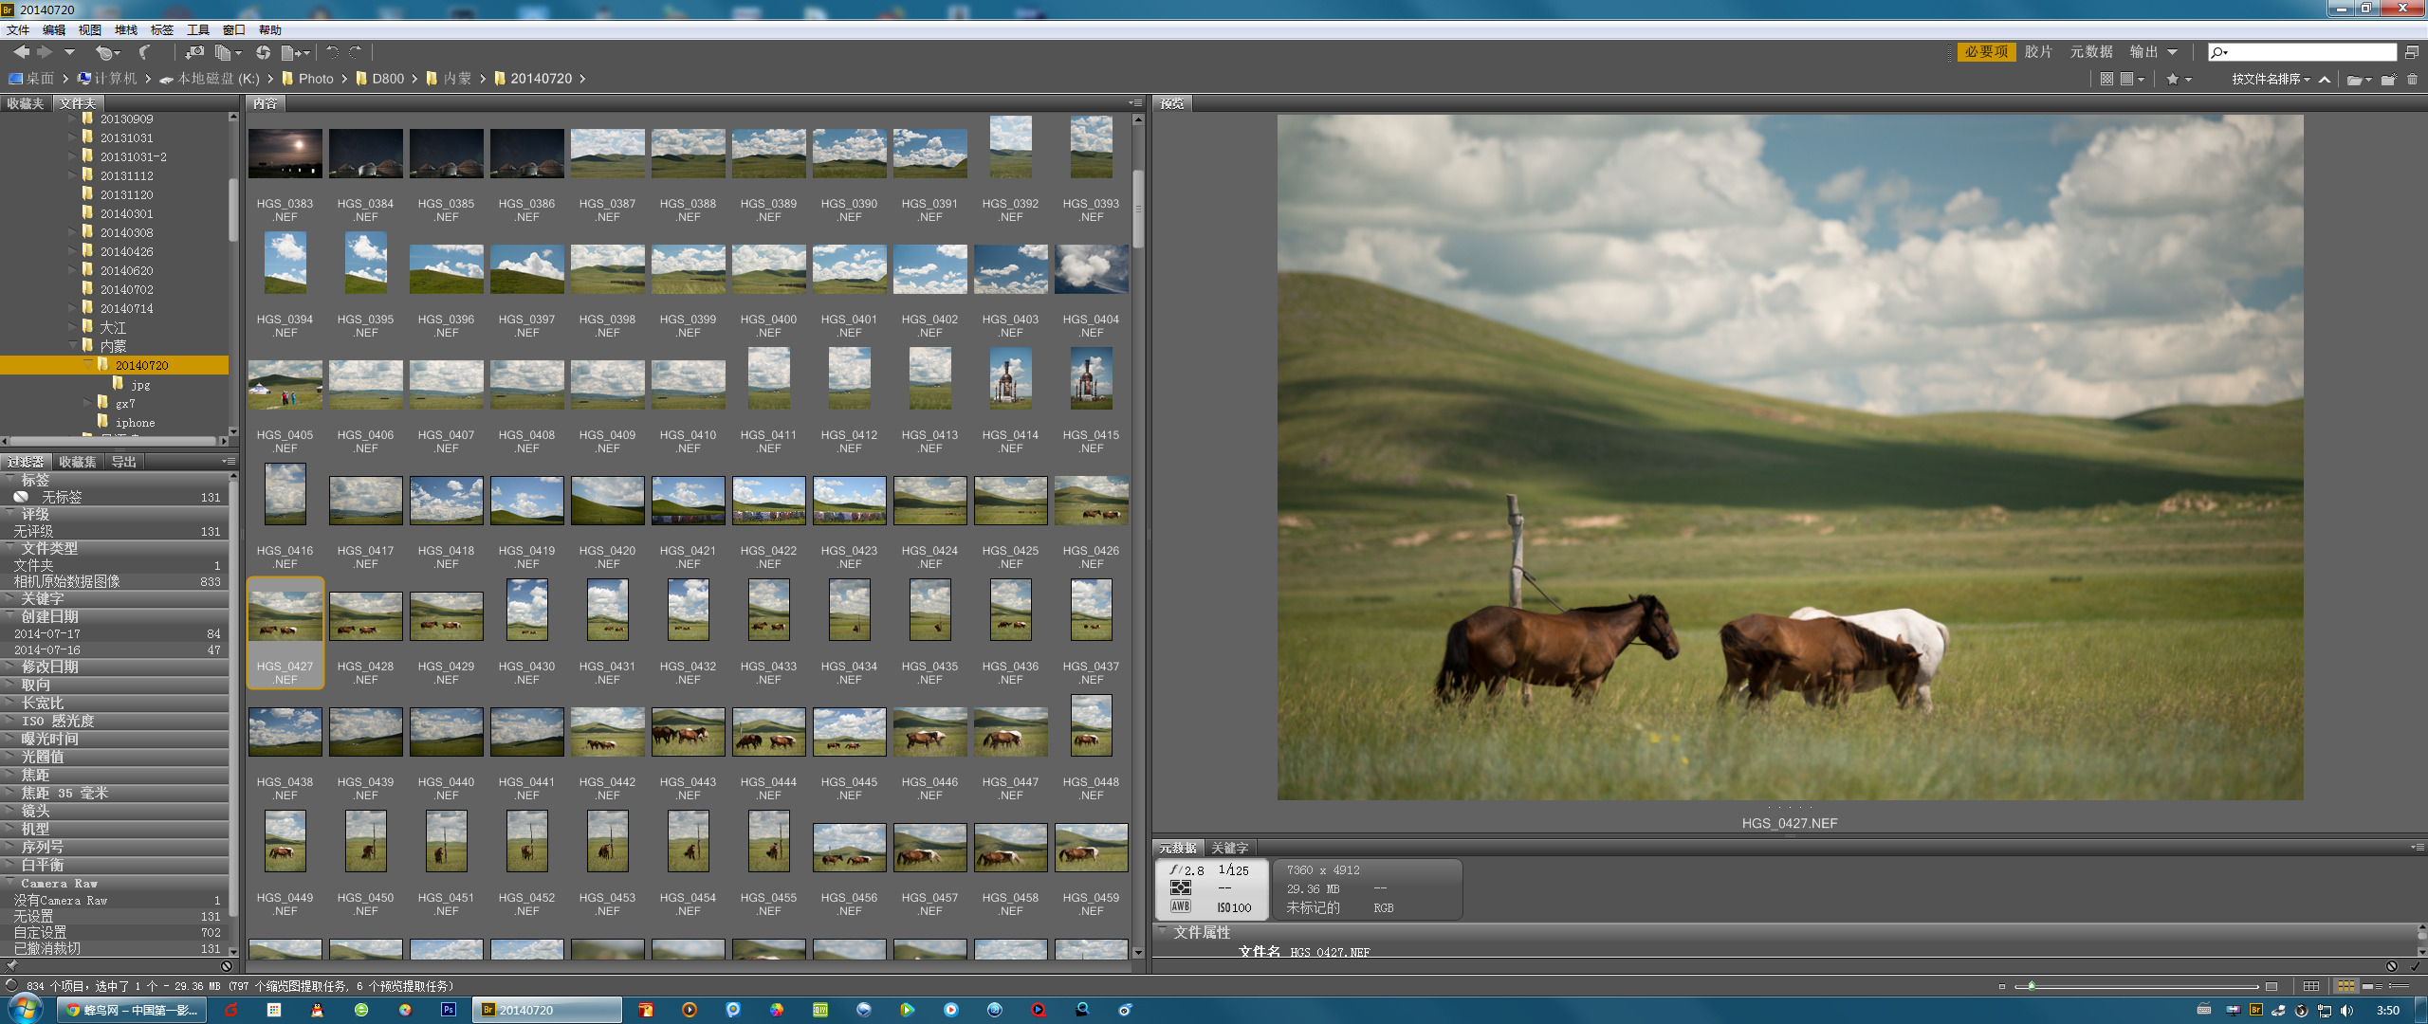The height and width of the screenshot is (1024, 2428).
Task: Go forward with the right arrow icon
Action: pos(44,52)
